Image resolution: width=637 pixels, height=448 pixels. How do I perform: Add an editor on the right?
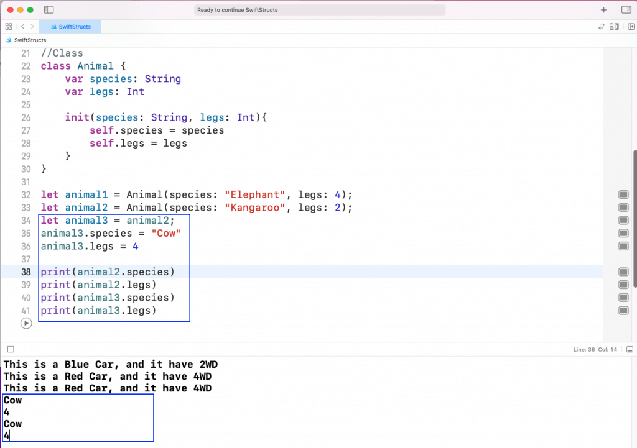(x=631, y=27)
